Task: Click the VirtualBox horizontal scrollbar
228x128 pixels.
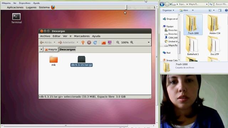Action: point(66,126)
